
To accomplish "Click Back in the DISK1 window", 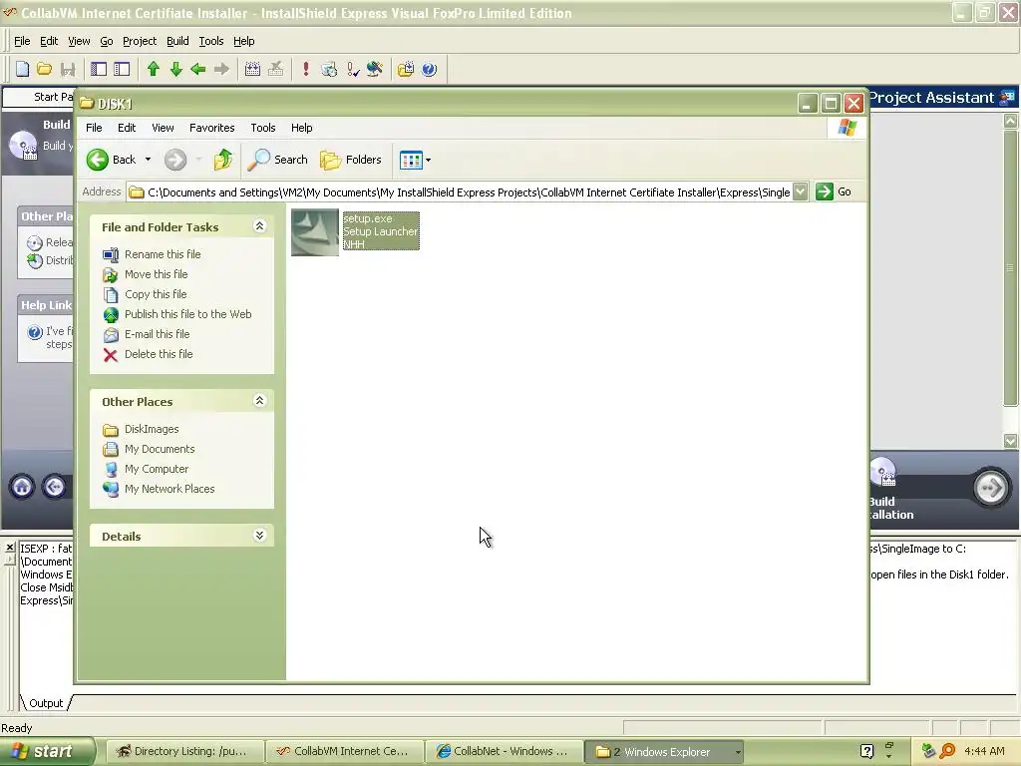I will pos(112,160).
